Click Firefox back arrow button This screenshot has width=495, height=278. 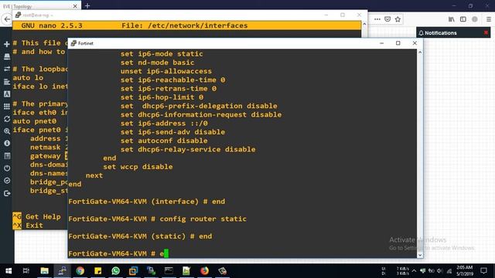click(x=7, y=19)
